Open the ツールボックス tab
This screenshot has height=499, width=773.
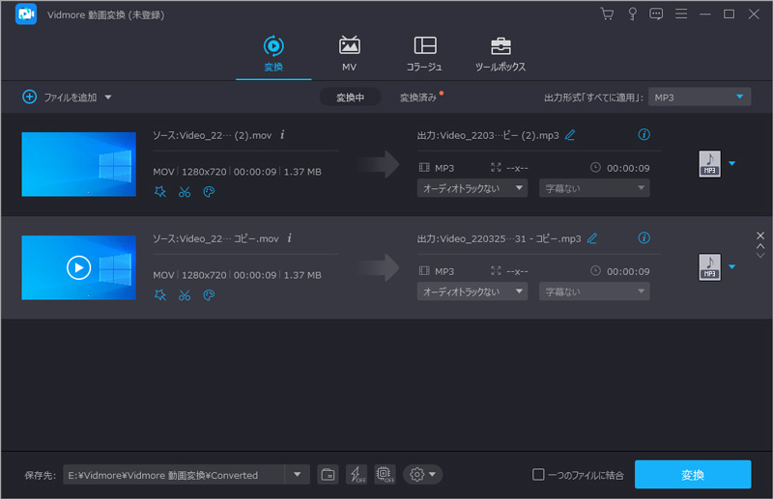[x=501, y=53]
